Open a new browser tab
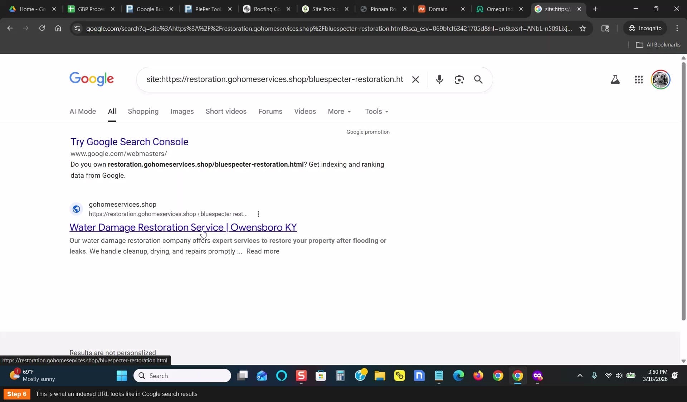 pyautogui.click(x=595, y=9)
